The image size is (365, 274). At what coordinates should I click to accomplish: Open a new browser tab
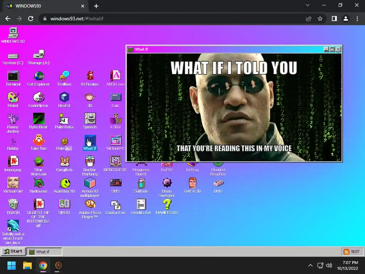point(96,6)
